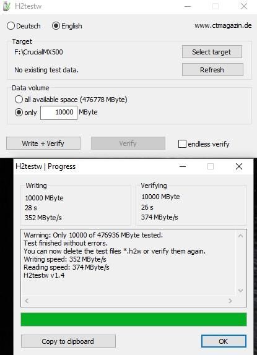Click the log scroll down arrow
Screen dimensions: 257x355
click(240, 290)
